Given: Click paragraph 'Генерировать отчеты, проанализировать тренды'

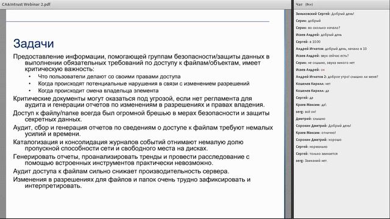Looking at the screenshot, I should pos(132,159).
